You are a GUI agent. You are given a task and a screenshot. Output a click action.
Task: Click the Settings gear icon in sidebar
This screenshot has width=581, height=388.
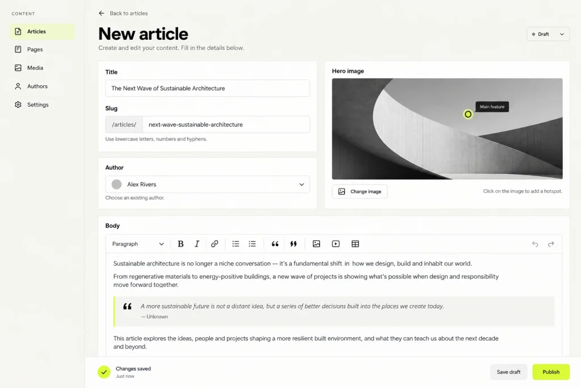[18, 105]
